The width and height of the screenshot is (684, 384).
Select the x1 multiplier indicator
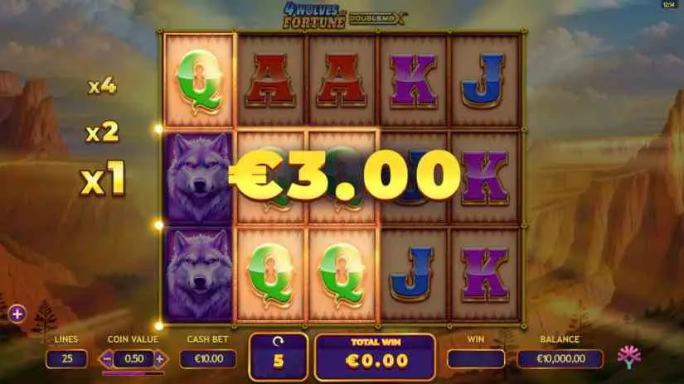103,179
